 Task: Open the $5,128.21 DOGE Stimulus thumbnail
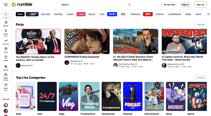point(136,41)
